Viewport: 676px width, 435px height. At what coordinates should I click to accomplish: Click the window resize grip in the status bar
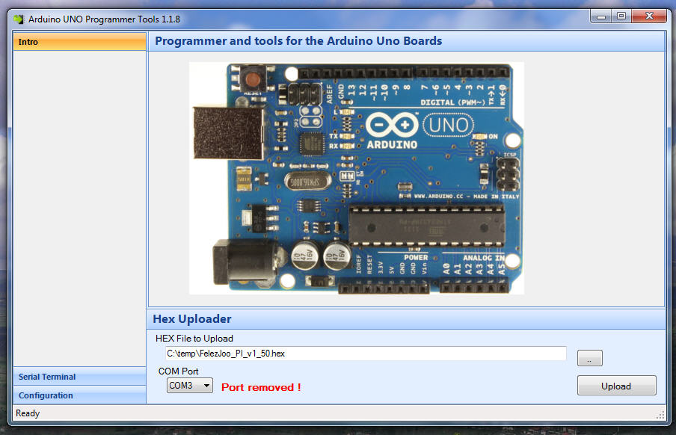coord(660,415)
